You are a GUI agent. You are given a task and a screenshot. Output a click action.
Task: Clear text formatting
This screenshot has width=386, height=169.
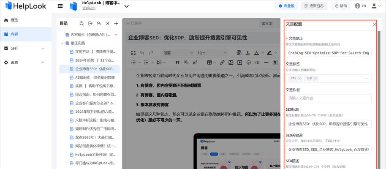tap(247, 53)
